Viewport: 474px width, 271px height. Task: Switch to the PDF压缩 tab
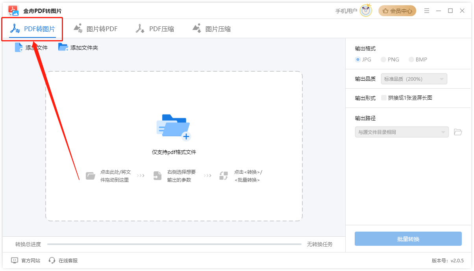click(x=156, y=28)
